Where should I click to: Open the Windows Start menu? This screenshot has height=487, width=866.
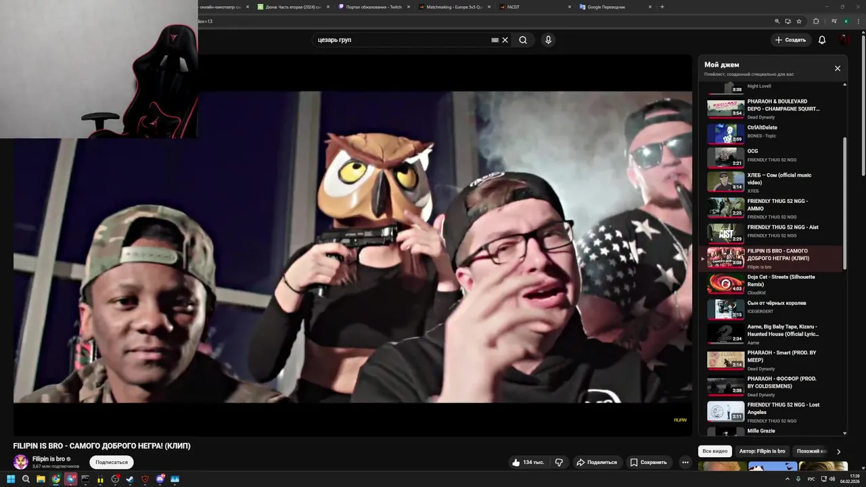11,480
